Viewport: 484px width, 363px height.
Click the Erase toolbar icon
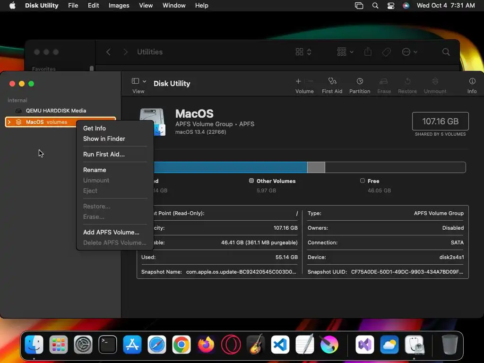384,81
